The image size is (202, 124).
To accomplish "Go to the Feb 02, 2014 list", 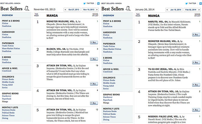I will 191,10.
